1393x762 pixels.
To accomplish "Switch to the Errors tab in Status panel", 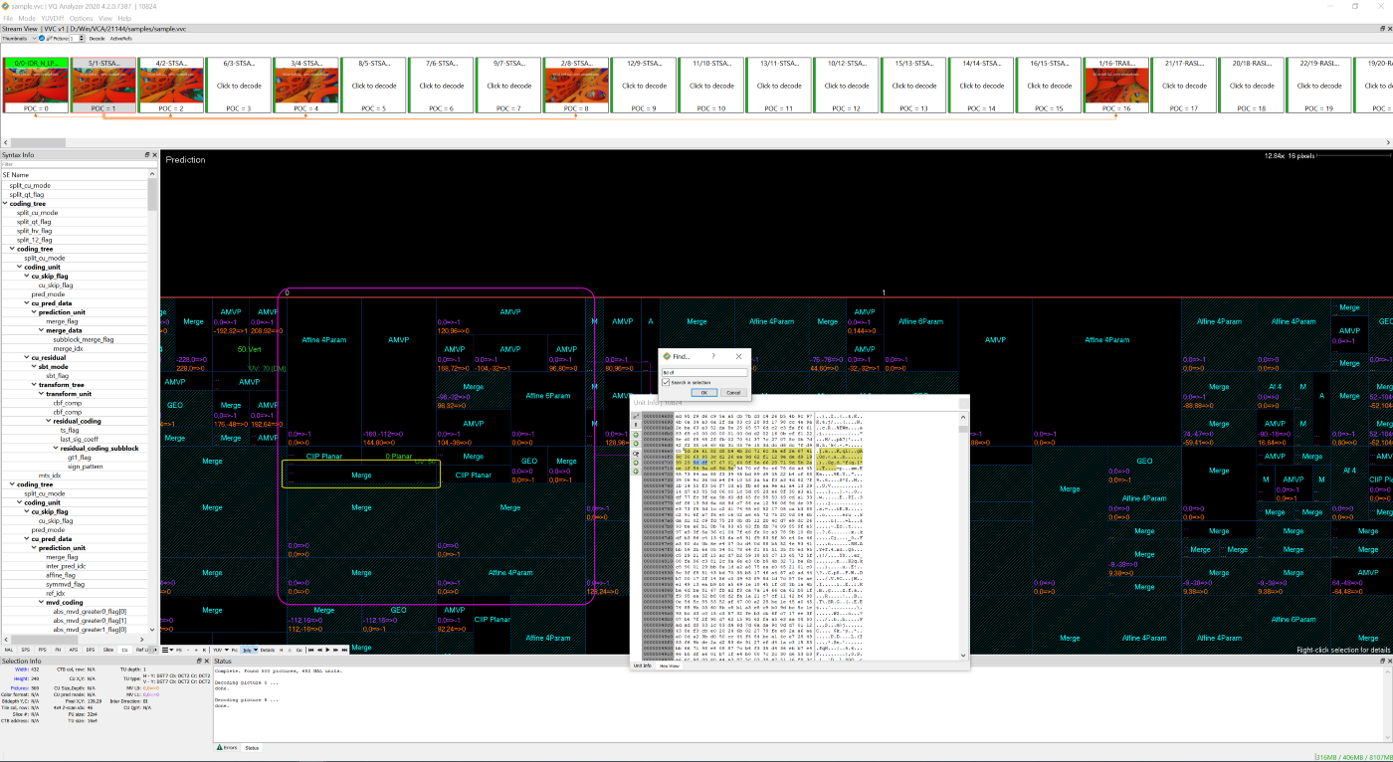I will tap(226, 747).
